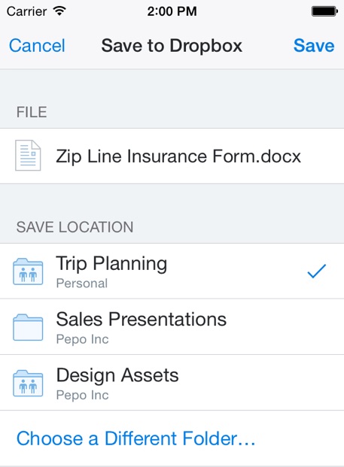The width and height of the screenshot is (344, 467).
Task: Click the battery icon in status bar
Action: (324, 11)
